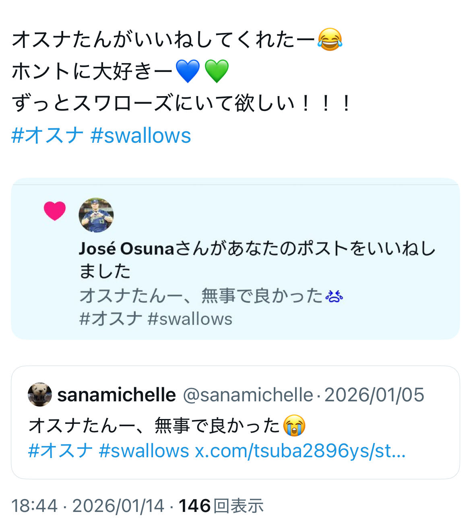Click the bold José Osuna name in the notification
The height and width of the screenshot is (526, 471).
click(x=126, y=249)
